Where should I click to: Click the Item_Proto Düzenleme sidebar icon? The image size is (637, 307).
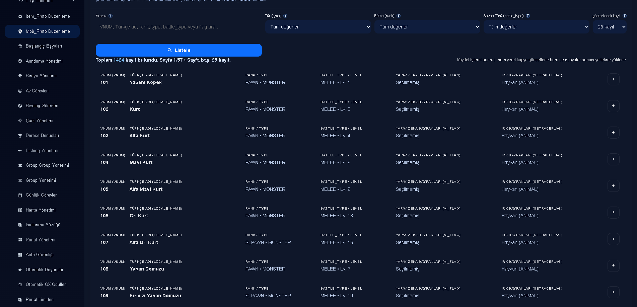point(20,16)
